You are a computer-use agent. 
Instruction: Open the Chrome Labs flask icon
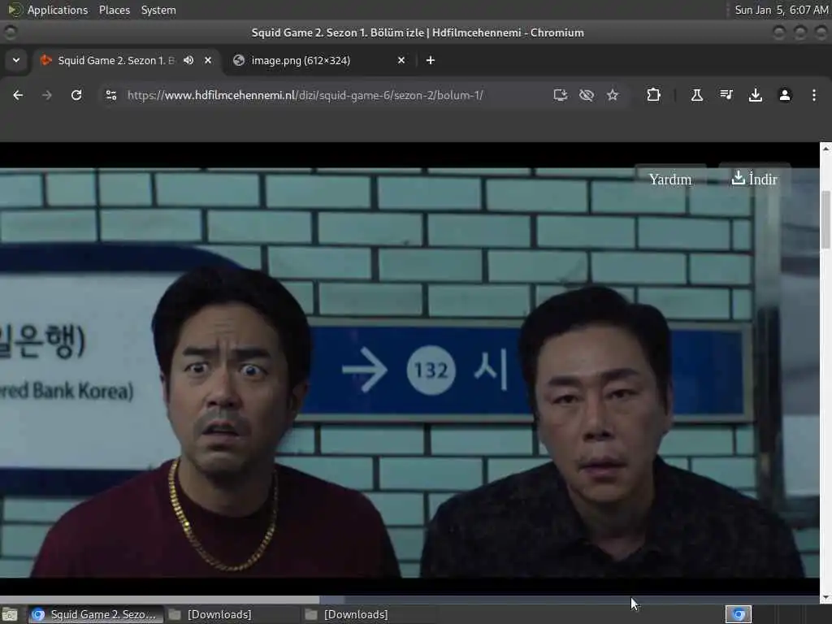point(696,95)
